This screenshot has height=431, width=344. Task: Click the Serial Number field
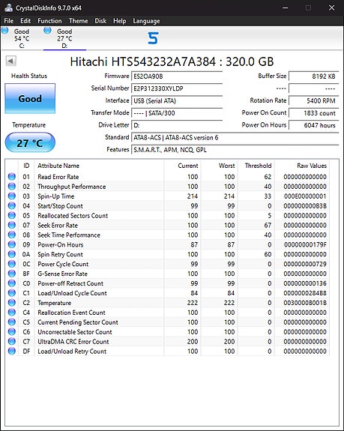pos(177,88)
